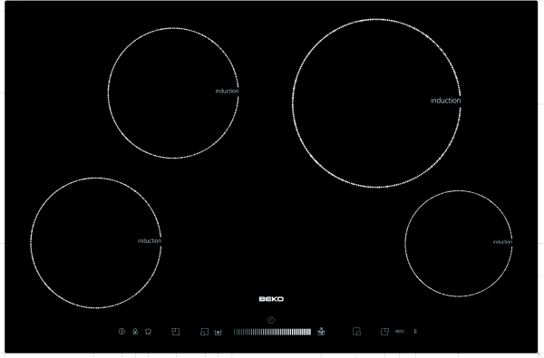Tap the BEKO logo
Viewport: 544px width, 358px height.
(x=271, y=299)
